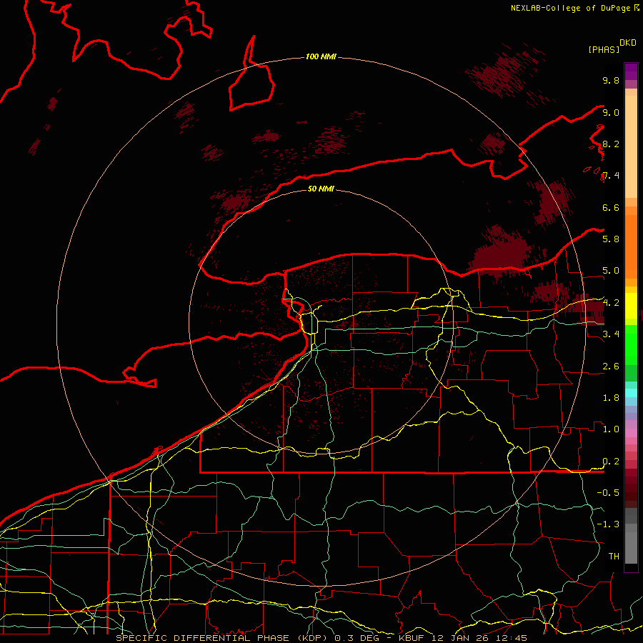
Task: Click the 2.6 color scale value
Action: tap(611, 367)
